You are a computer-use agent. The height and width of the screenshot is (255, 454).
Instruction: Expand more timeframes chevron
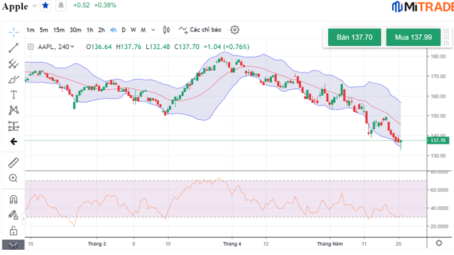(153, 30)
